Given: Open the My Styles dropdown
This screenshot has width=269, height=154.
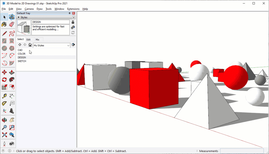Looking at the screenshot, I should 51,45.
